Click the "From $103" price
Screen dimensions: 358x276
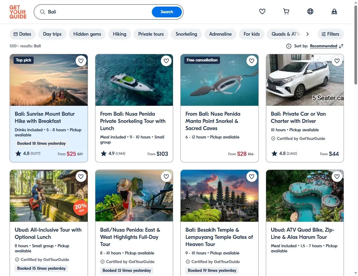tap(158, 154)
